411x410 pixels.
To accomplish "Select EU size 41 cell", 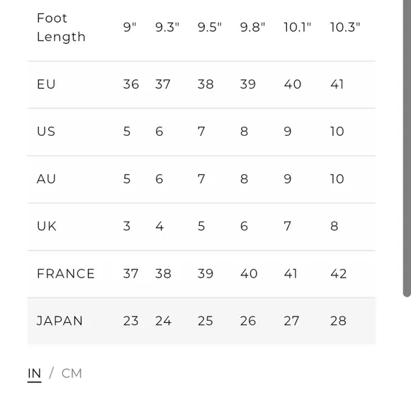I will click(337, 84).
